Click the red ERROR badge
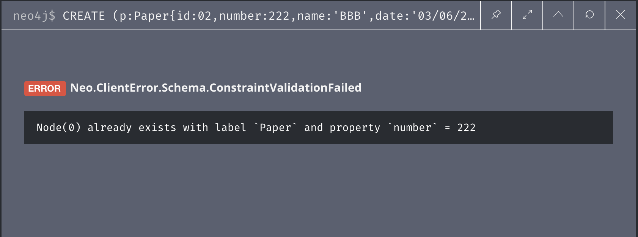This screenshot has height=237, width=638. [x=45, y=89]
